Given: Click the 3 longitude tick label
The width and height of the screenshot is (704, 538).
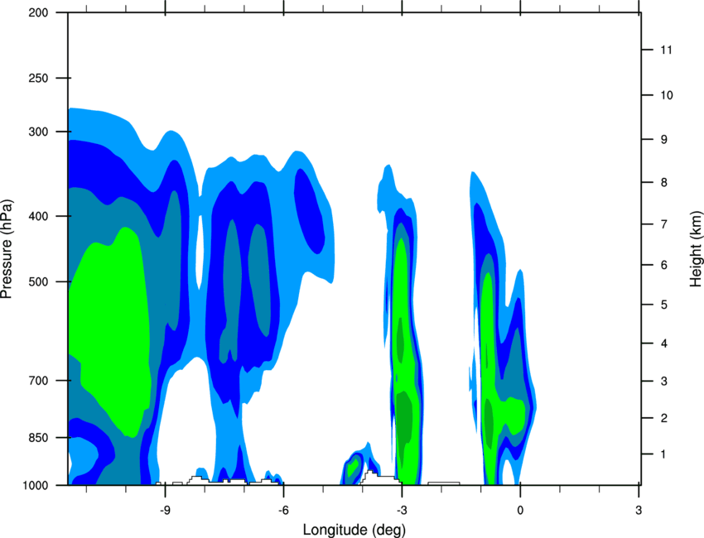Looking at the screenshot, I should point(639,511).
